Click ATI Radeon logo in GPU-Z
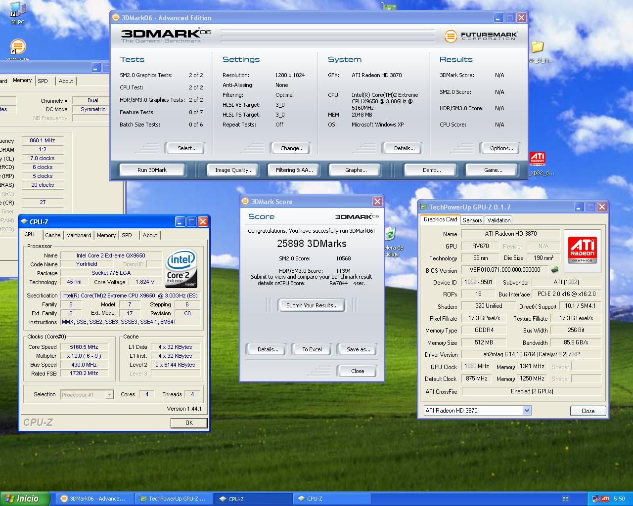 tap(582, 251)
